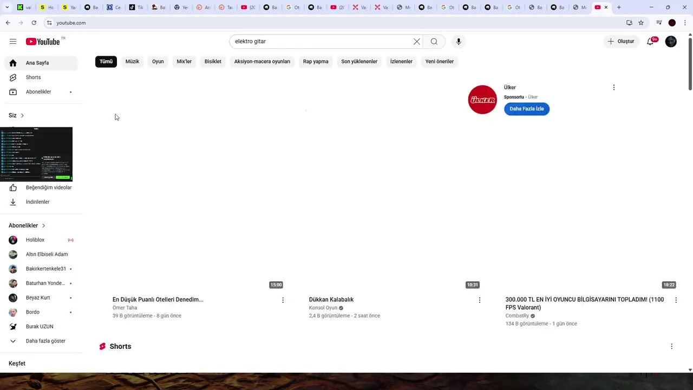Open video En Düşük Puanlı Otelleri Denedim
Screen dimensions: 693x390
158,300
